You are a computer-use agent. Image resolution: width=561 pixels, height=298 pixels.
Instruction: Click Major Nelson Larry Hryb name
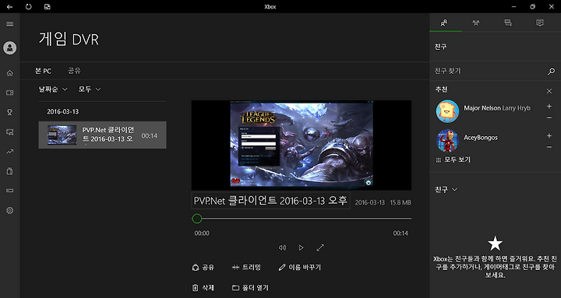click(497, 108)
